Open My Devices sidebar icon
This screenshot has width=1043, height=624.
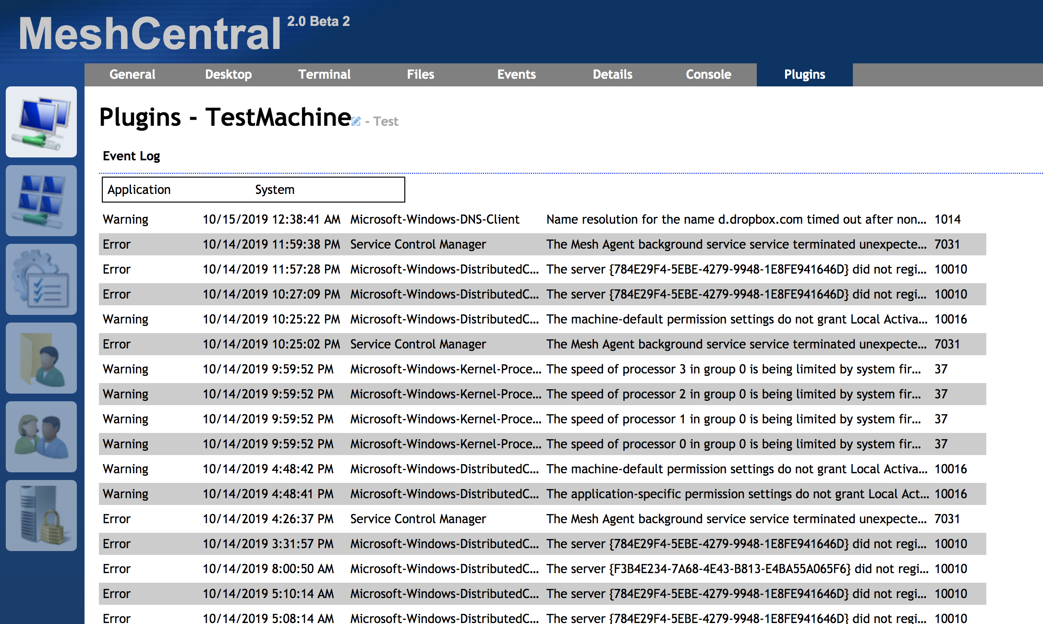coord(41,122)
